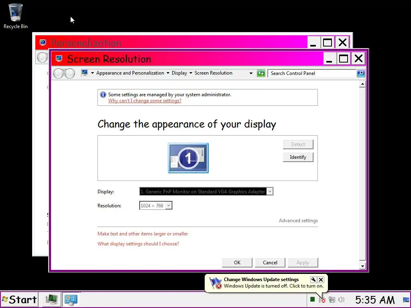Expand the dropdown before Appearance and Personalization
Viewport: 411px width, 308px height.
(92, 73)
